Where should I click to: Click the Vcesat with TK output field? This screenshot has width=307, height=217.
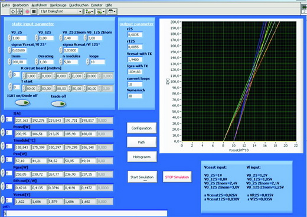point(135,60)
